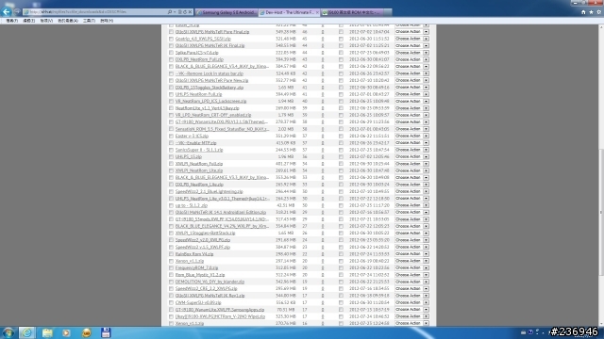Image resolution: width=604 pixels, height=339 pixels.
Task: Click the vertical page scrollbar thumb
Action: 601,212
